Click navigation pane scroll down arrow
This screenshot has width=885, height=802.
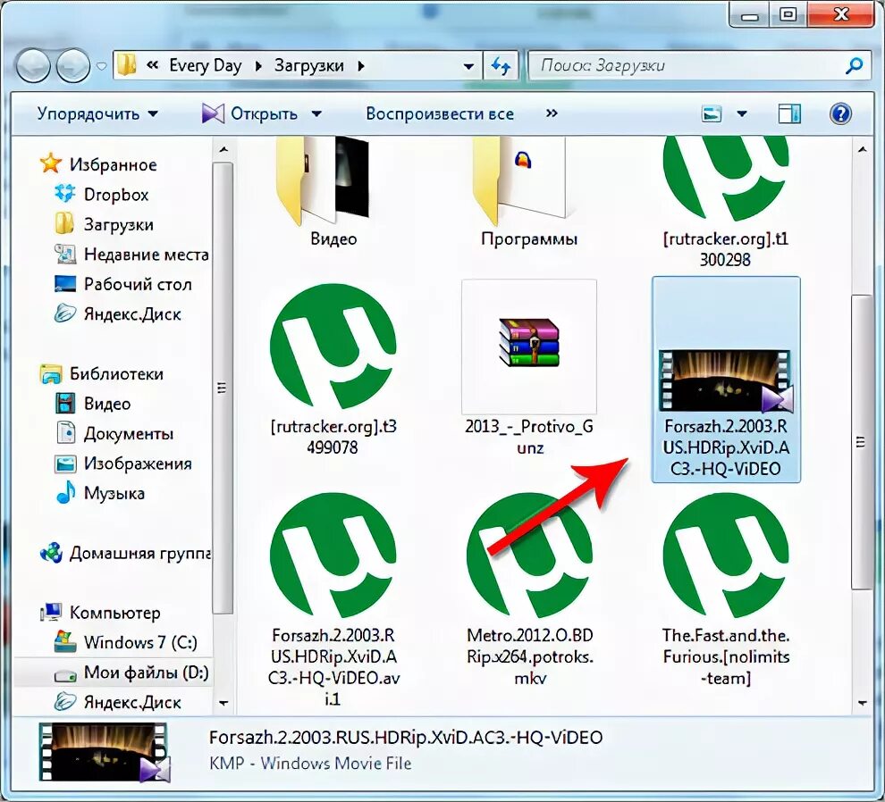[223, 703]
